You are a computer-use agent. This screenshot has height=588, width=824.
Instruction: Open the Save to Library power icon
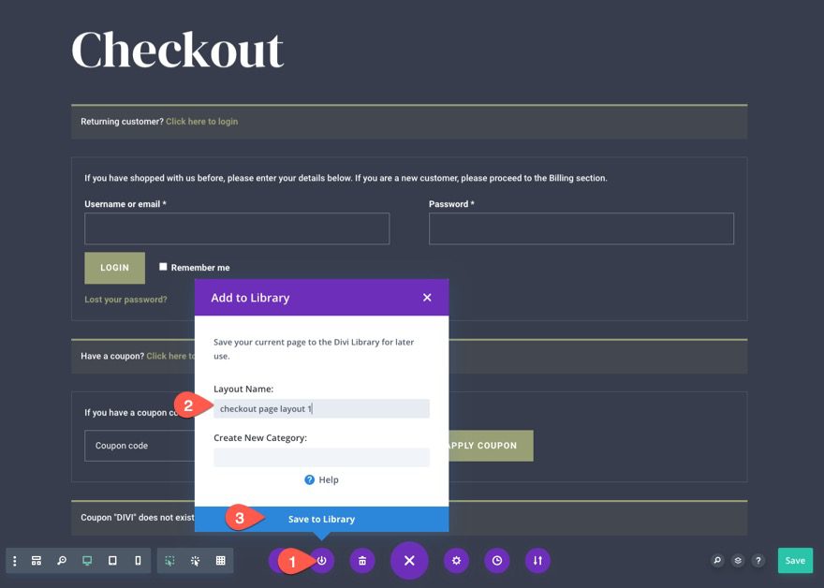[321, 560]
